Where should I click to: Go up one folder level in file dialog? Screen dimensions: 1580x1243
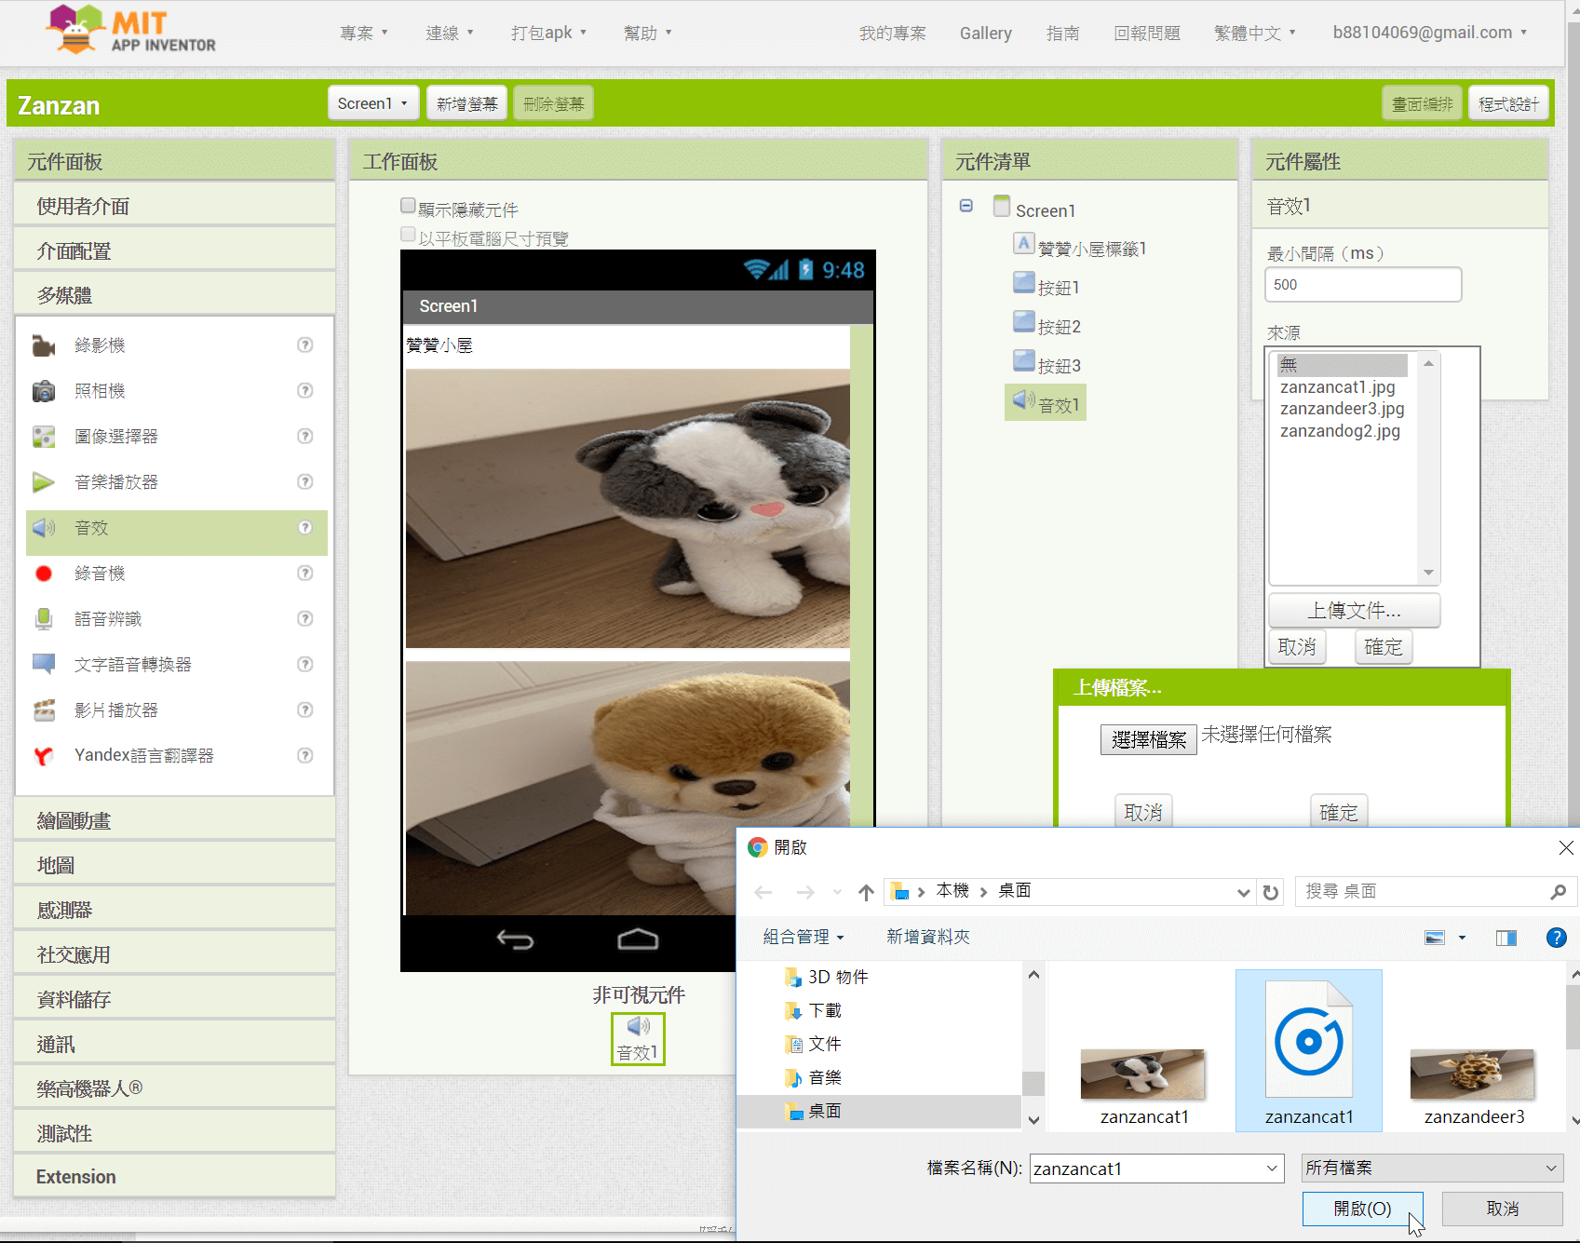coord(866,892)
